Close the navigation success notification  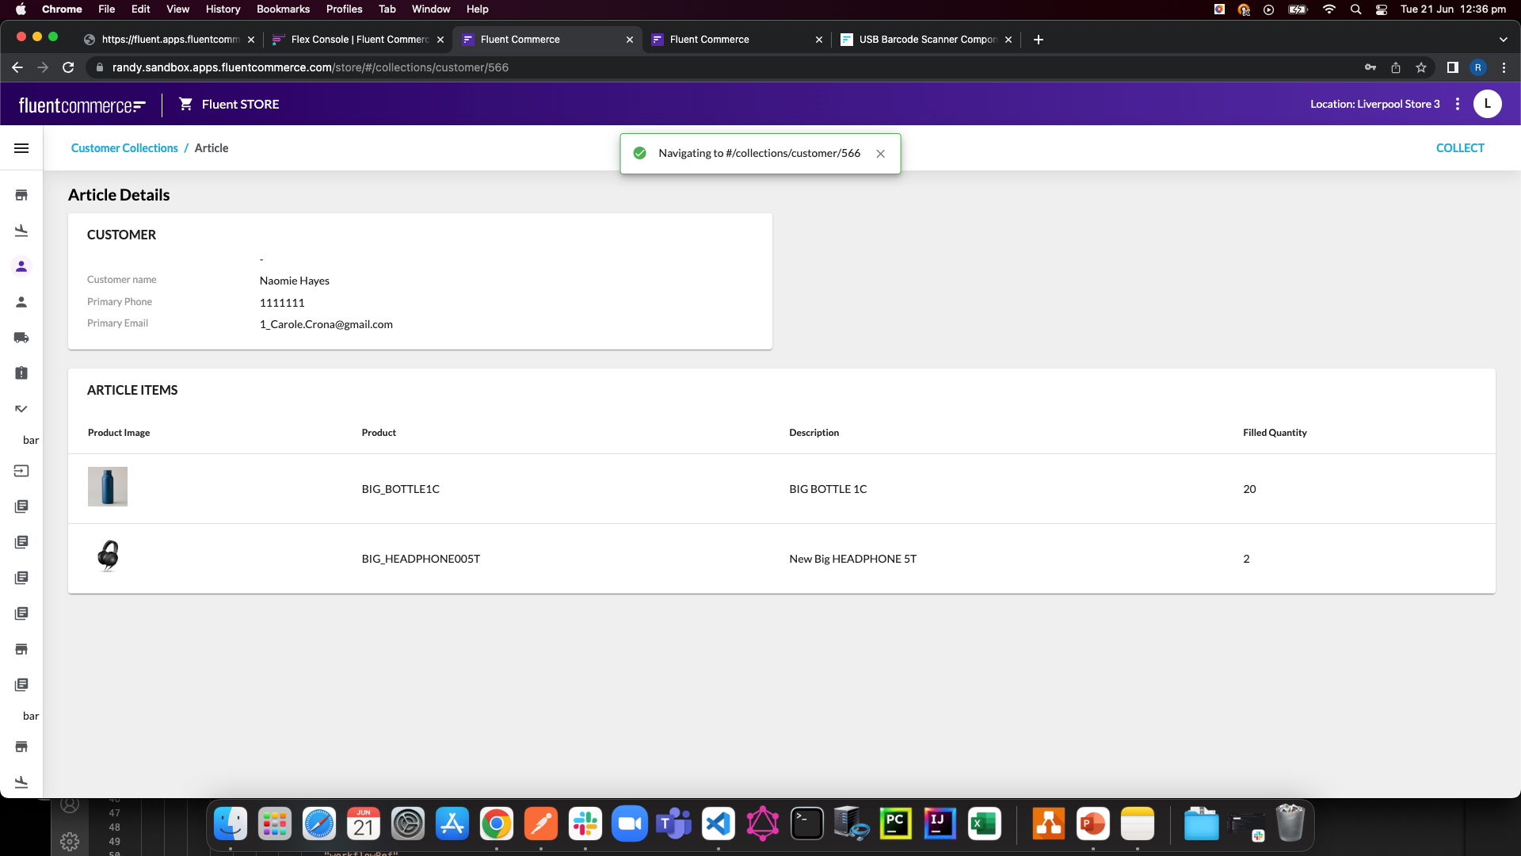(x=882, y=153)
